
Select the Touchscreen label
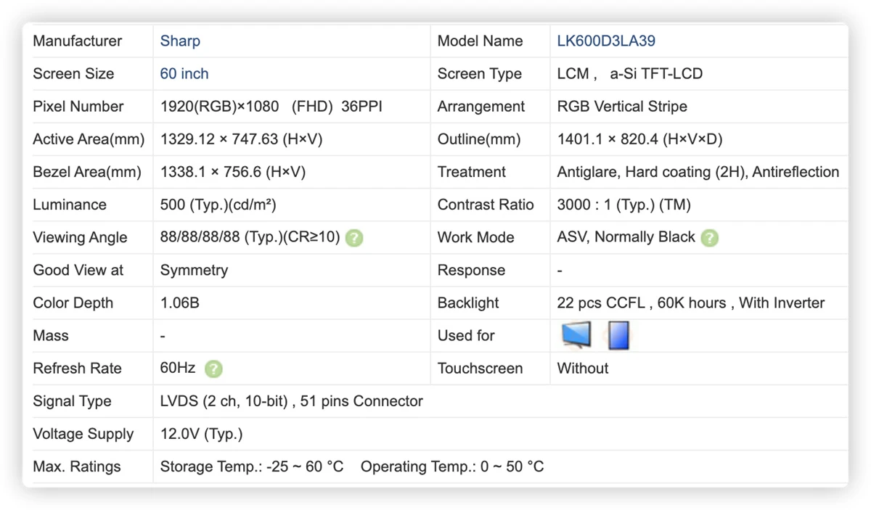(481, 368)
